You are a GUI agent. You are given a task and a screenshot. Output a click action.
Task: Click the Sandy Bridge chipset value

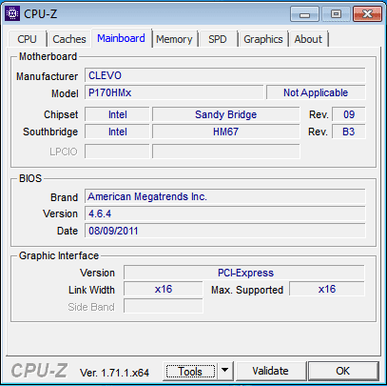pyautogui.click(x=225, y=114)
